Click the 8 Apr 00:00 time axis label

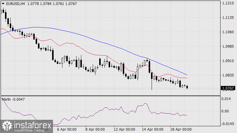95,129
